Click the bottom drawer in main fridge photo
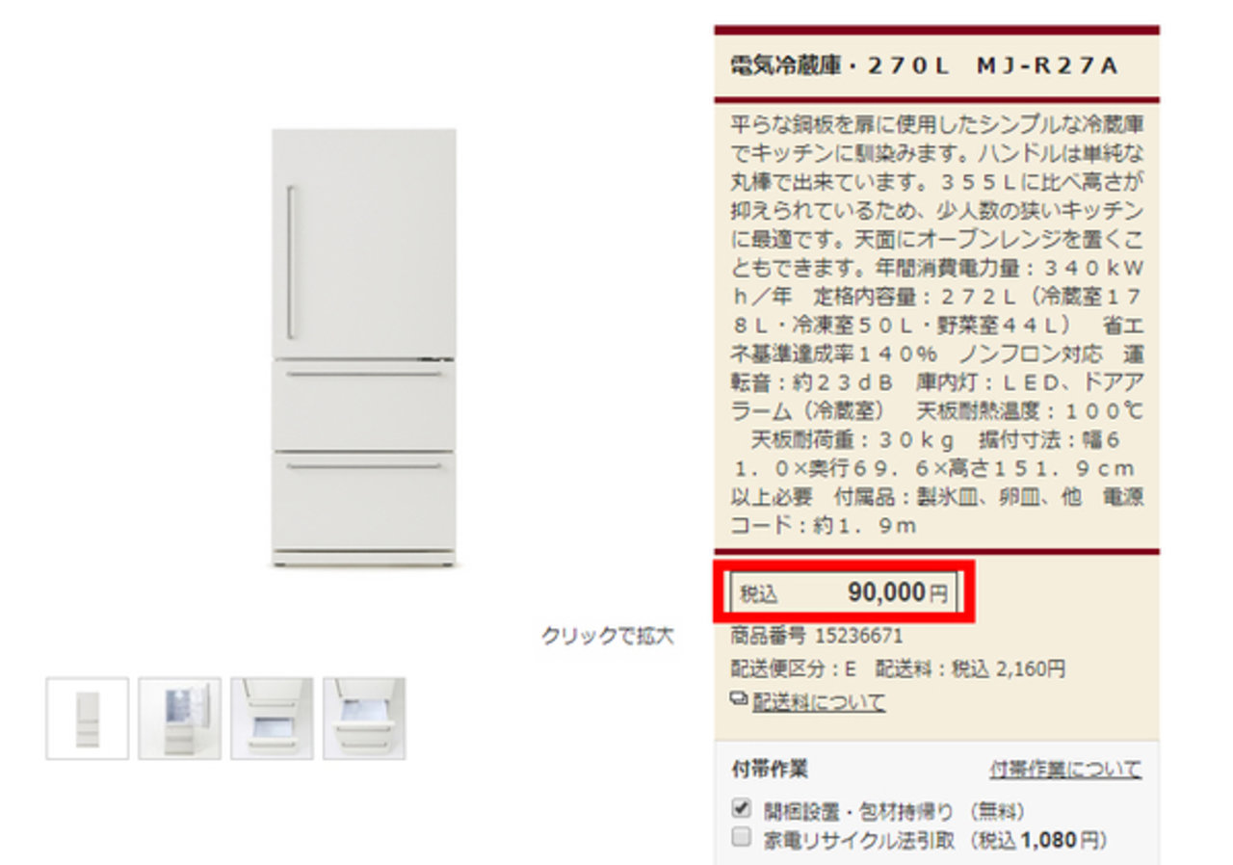 click(363, 501)
